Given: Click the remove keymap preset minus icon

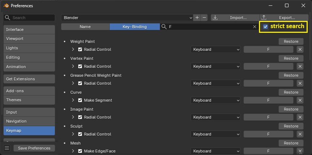Looking at the screenshot, I should (204, 18).
